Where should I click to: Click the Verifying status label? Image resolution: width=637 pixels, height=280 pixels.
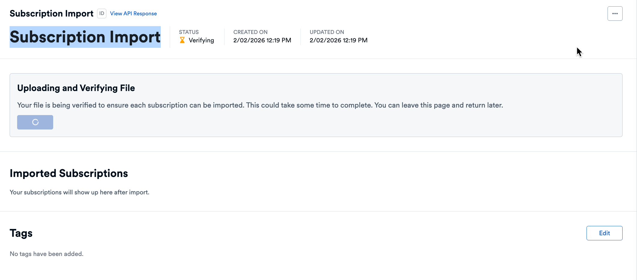201,40
